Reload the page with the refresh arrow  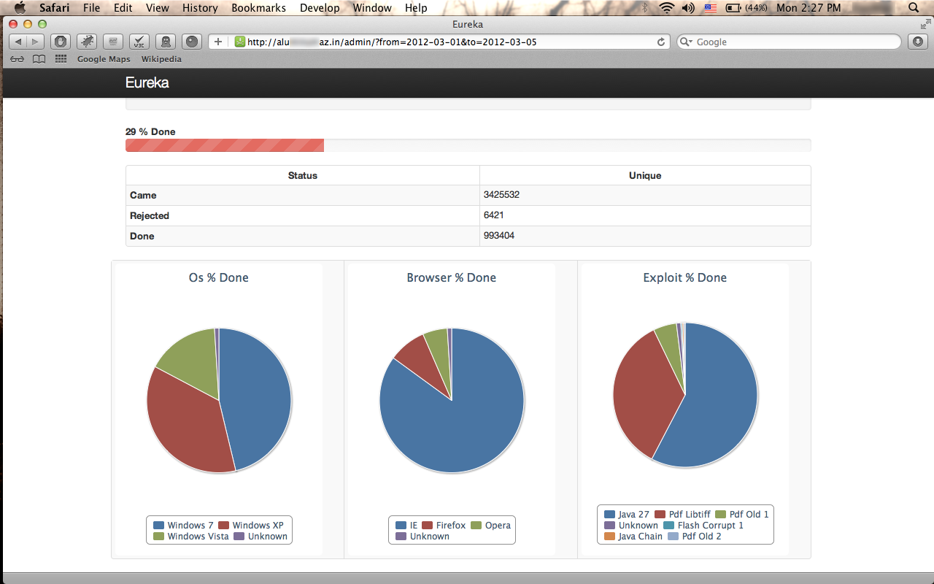click(x=661, y=42)
